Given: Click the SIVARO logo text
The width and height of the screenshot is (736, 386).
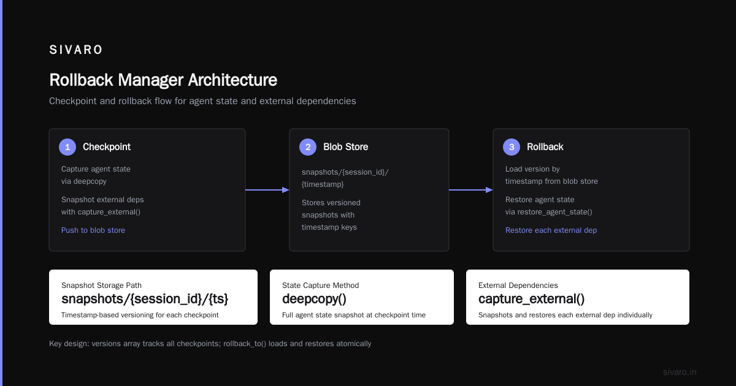Looking at the screenshot, I should coord(76,50).
